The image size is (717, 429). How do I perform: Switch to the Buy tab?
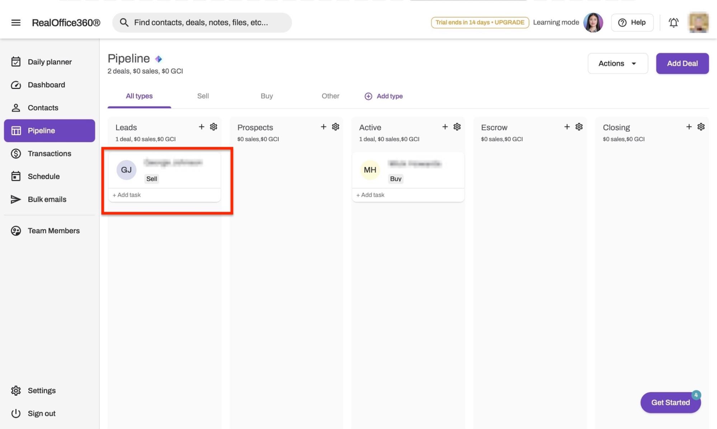pyautogui.click(x=266, y=96)
